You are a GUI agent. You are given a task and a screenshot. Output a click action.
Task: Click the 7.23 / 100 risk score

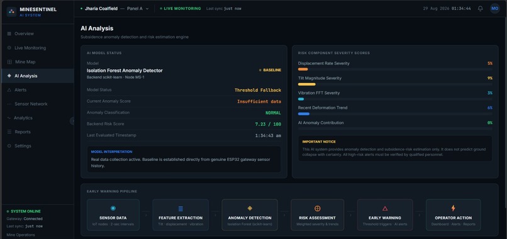[x=268, y=124]
